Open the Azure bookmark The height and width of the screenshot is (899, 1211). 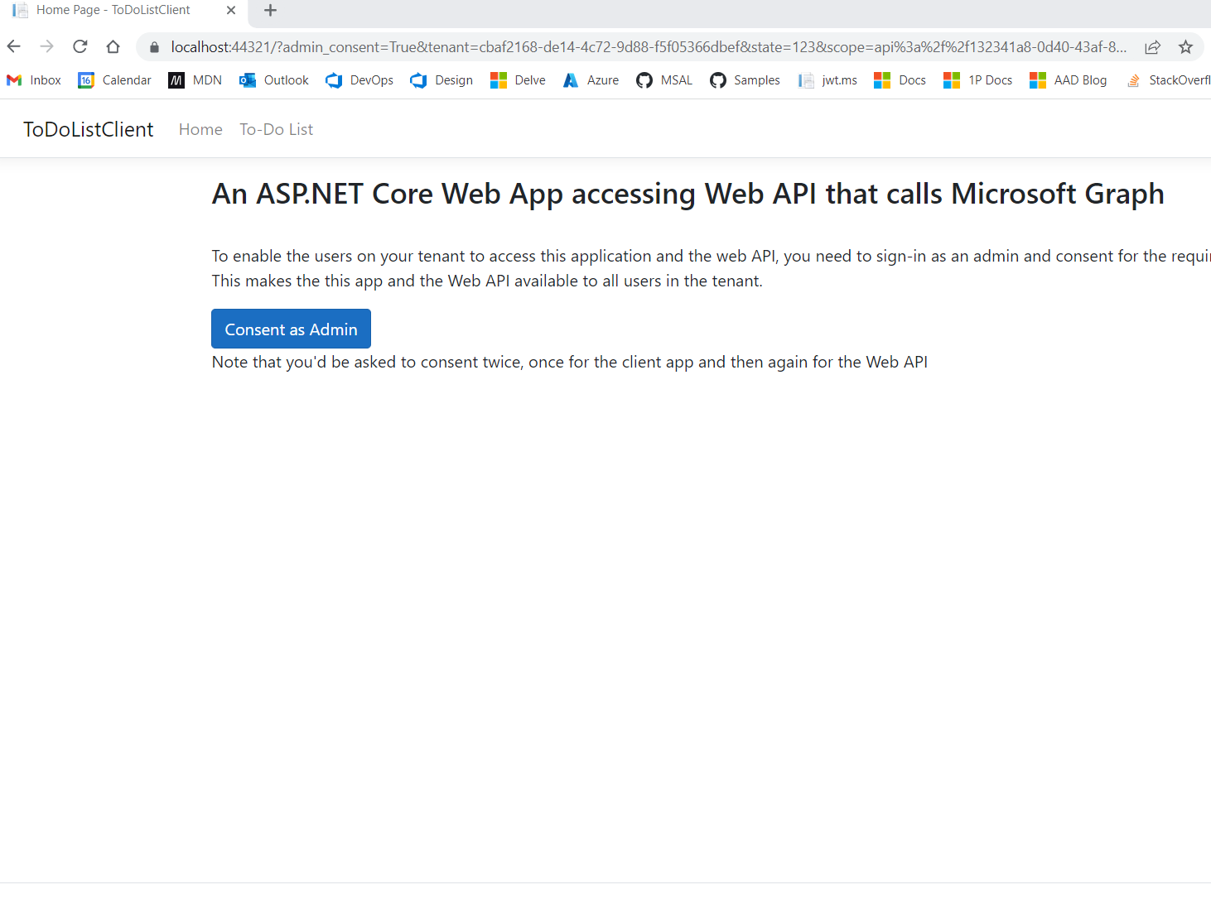[591, 80]
